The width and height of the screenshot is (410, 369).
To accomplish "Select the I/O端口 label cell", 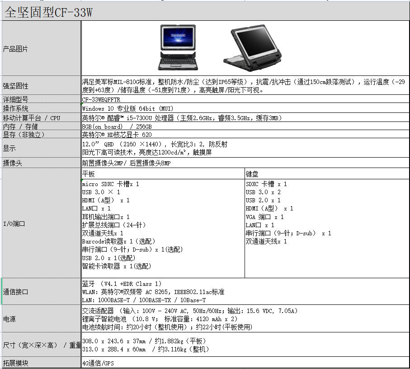I will [x=41, y=224].
